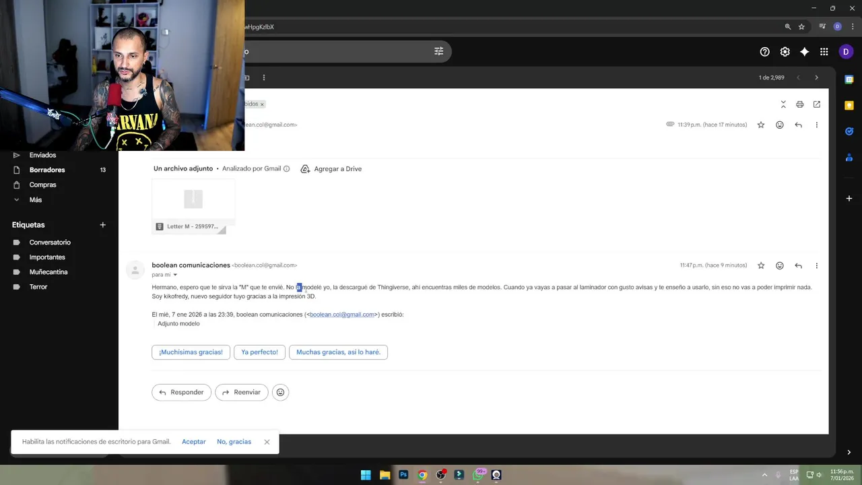Open the Google Tasks side panel

pos(849,131)
